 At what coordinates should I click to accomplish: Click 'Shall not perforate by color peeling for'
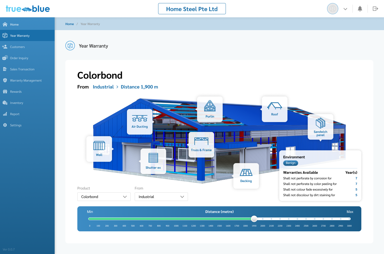310,184
